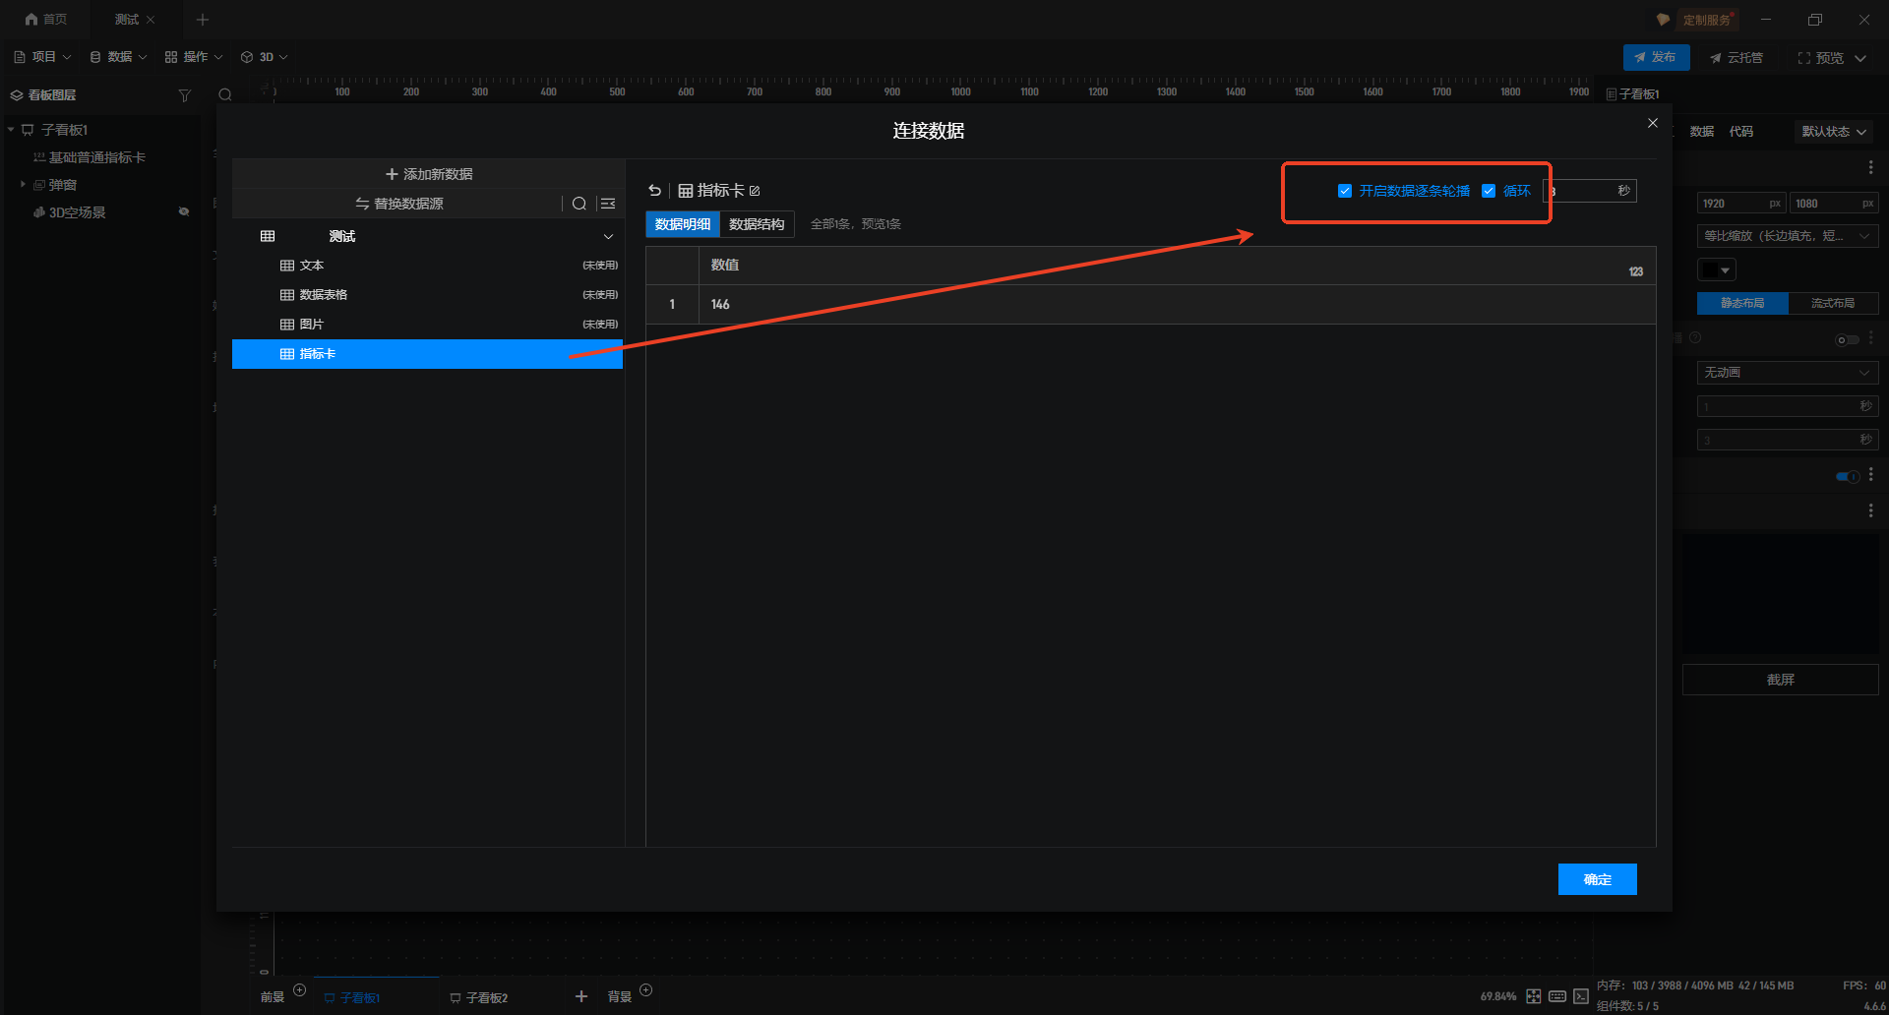Click the back arrow beside 指标卡 title
1889x1015 pixels.
655,191
